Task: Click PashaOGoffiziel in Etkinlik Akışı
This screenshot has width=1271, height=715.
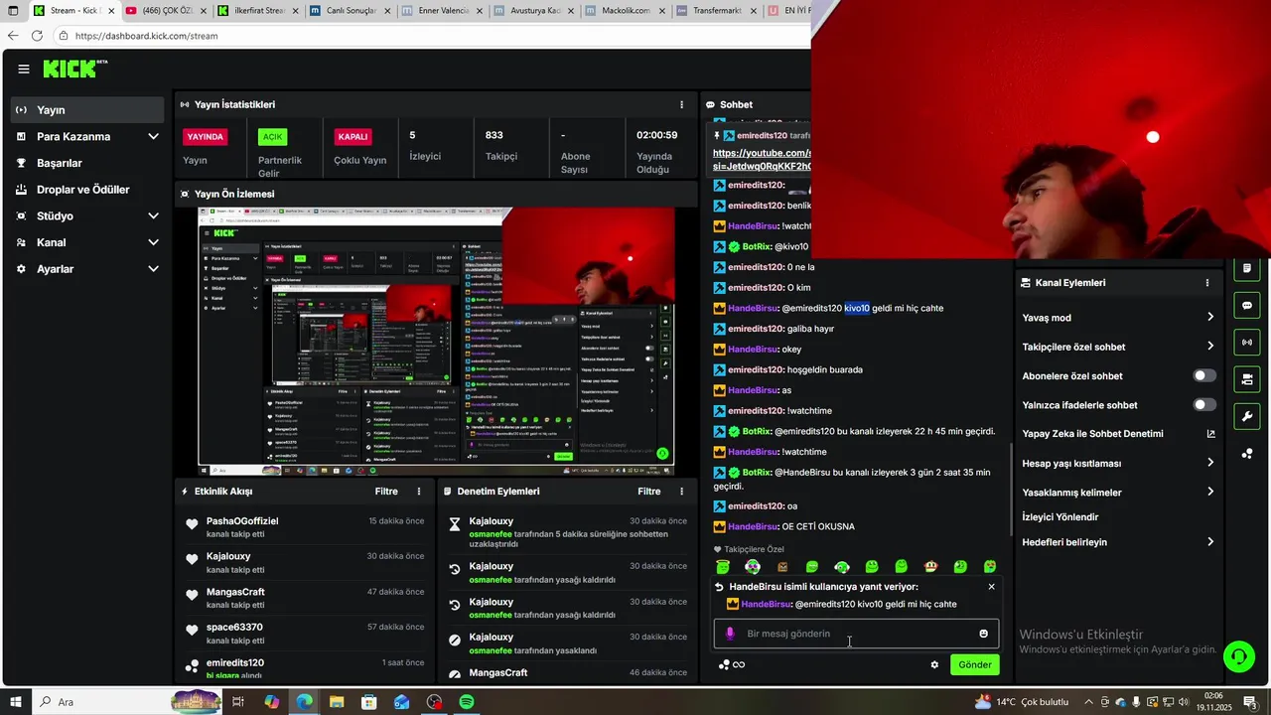Action: click(242, 521)
